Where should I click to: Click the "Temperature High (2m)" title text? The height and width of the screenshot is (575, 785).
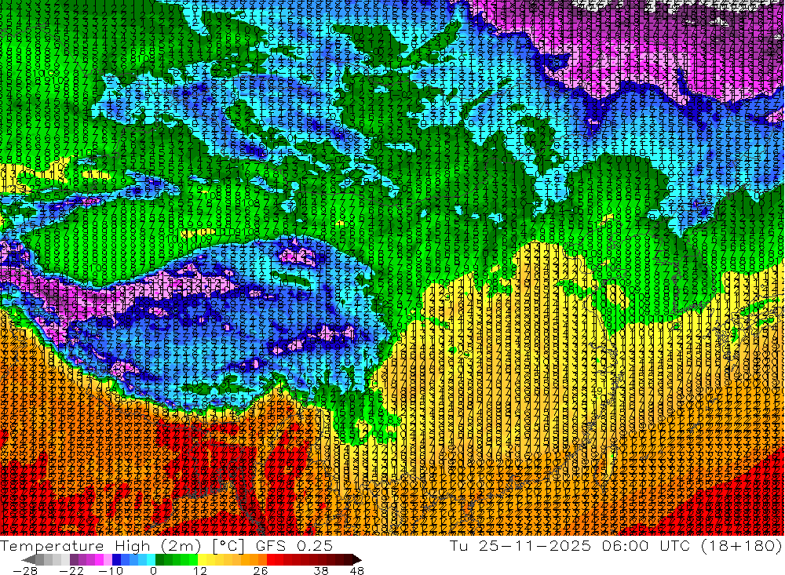[x=100, y=546]
